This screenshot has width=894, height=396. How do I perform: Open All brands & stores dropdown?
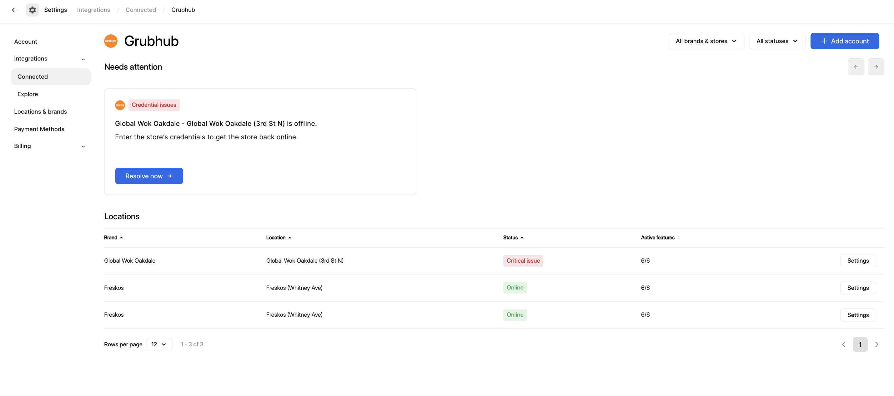click(x=706, y=41)
